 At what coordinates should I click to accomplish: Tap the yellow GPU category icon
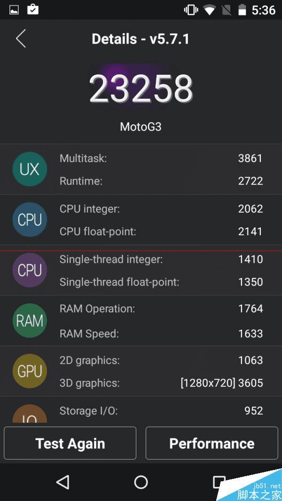(x=30, y=371)
